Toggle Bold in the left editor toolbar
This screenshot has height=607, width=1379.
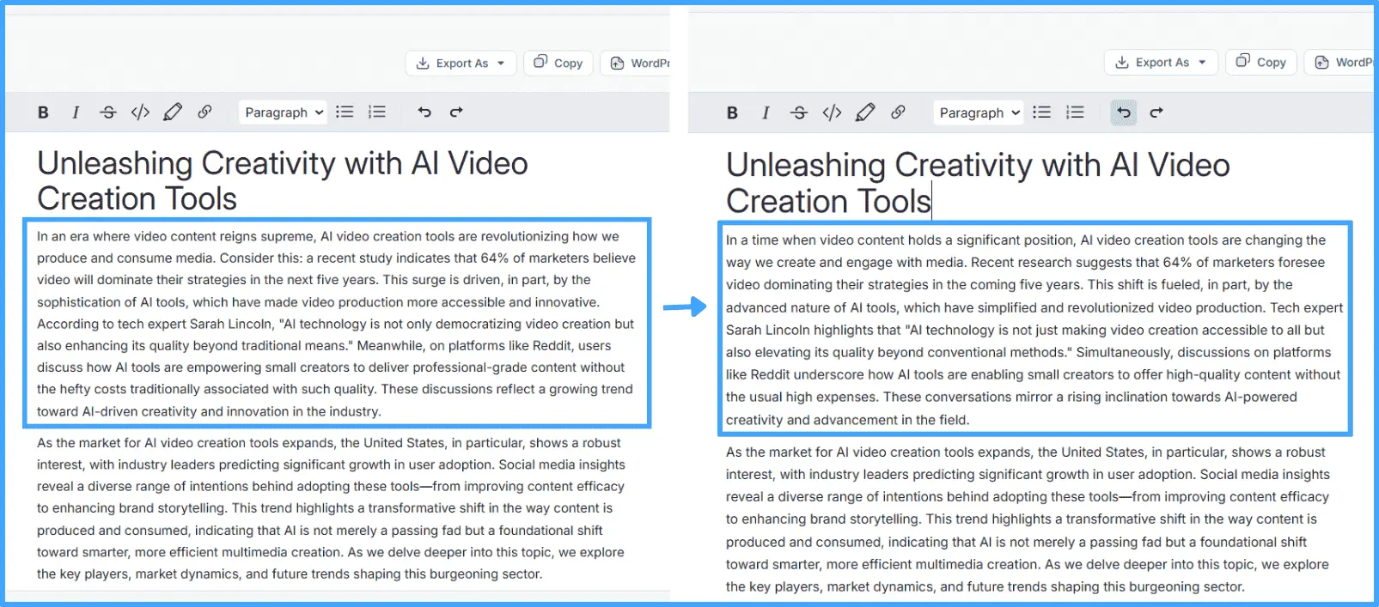(43, 112)
